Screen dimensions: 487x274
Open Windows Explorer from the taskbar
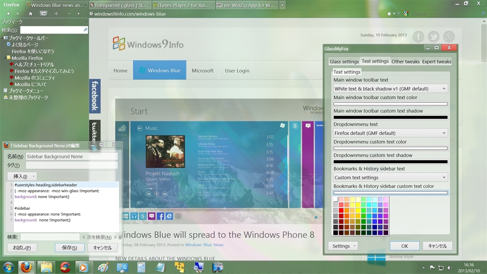[x=46, y=267]
